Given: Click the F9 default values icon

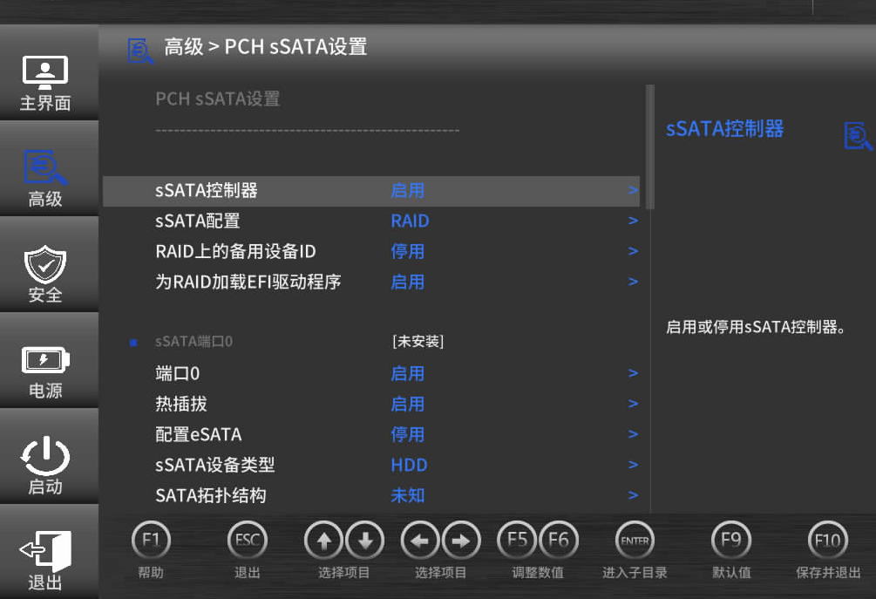Looking at the screenshot, I should tap(730, 541).
